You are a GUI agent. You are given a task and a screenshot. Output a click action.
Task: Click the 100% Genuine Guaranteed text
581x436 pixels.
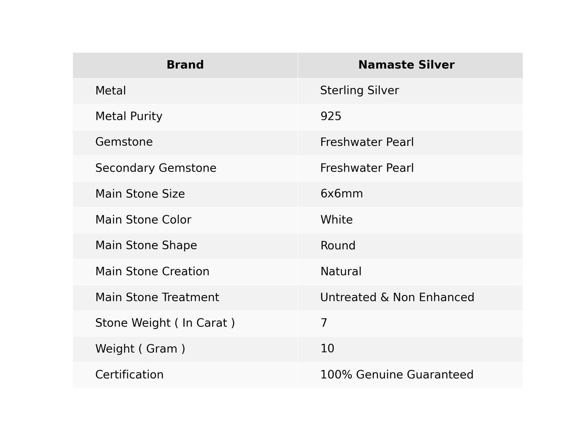pos(396,375)
